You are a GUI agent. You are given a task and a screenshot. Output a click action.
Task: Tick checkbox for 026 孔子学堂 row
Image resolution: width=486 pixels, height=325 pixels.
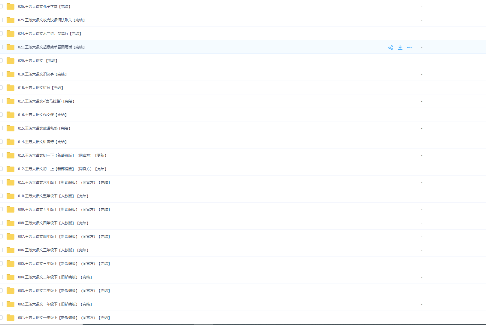click(1, 6)
